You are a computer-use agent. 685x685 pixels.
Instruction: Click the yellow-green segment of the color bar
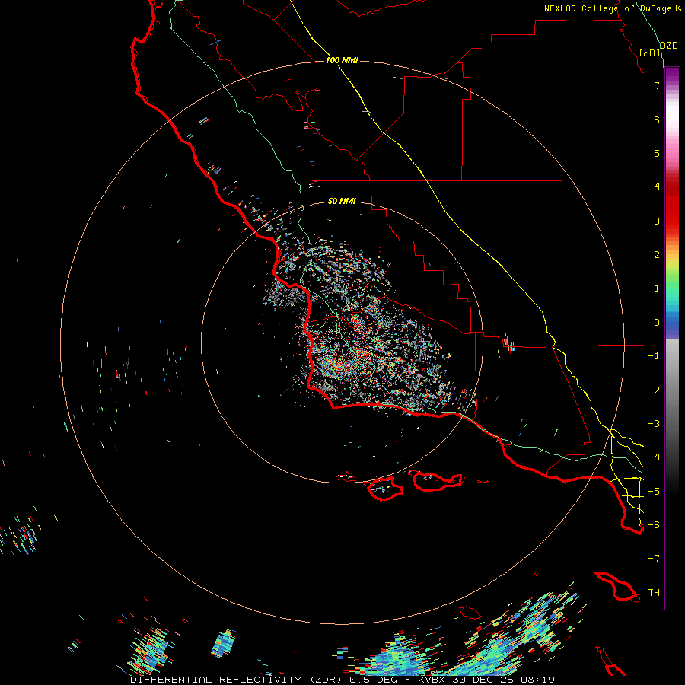(x=672, y=266)
